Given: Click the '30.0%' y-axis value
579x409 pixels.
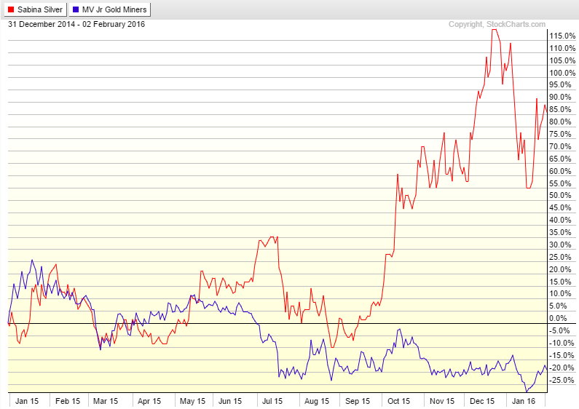Looking at the screenshot, I should 561,245.
